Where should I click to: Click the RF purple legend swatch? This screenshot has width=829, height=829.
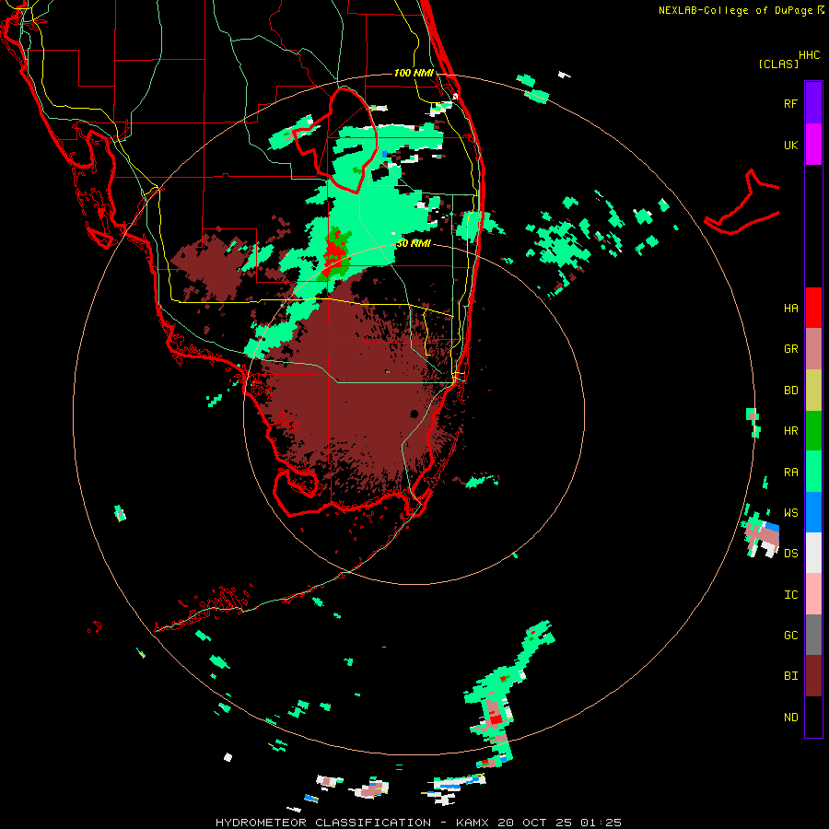point(813,102)
